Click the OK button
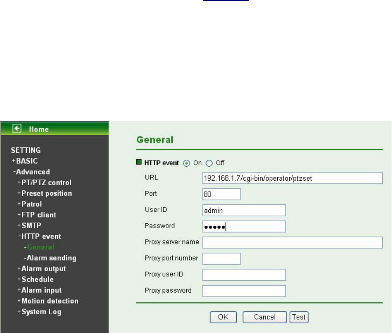 tap(223, 317)
